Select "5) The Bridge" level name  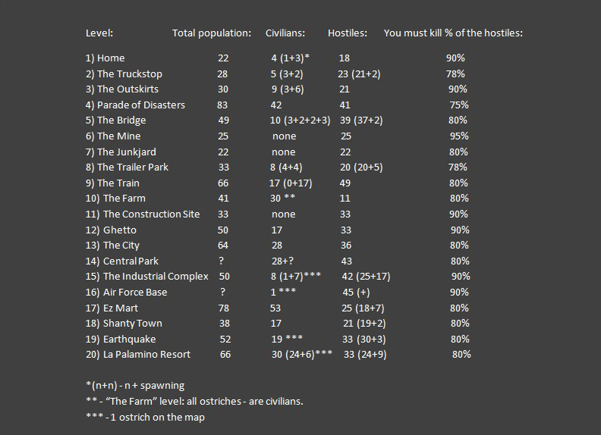point(115,120)
